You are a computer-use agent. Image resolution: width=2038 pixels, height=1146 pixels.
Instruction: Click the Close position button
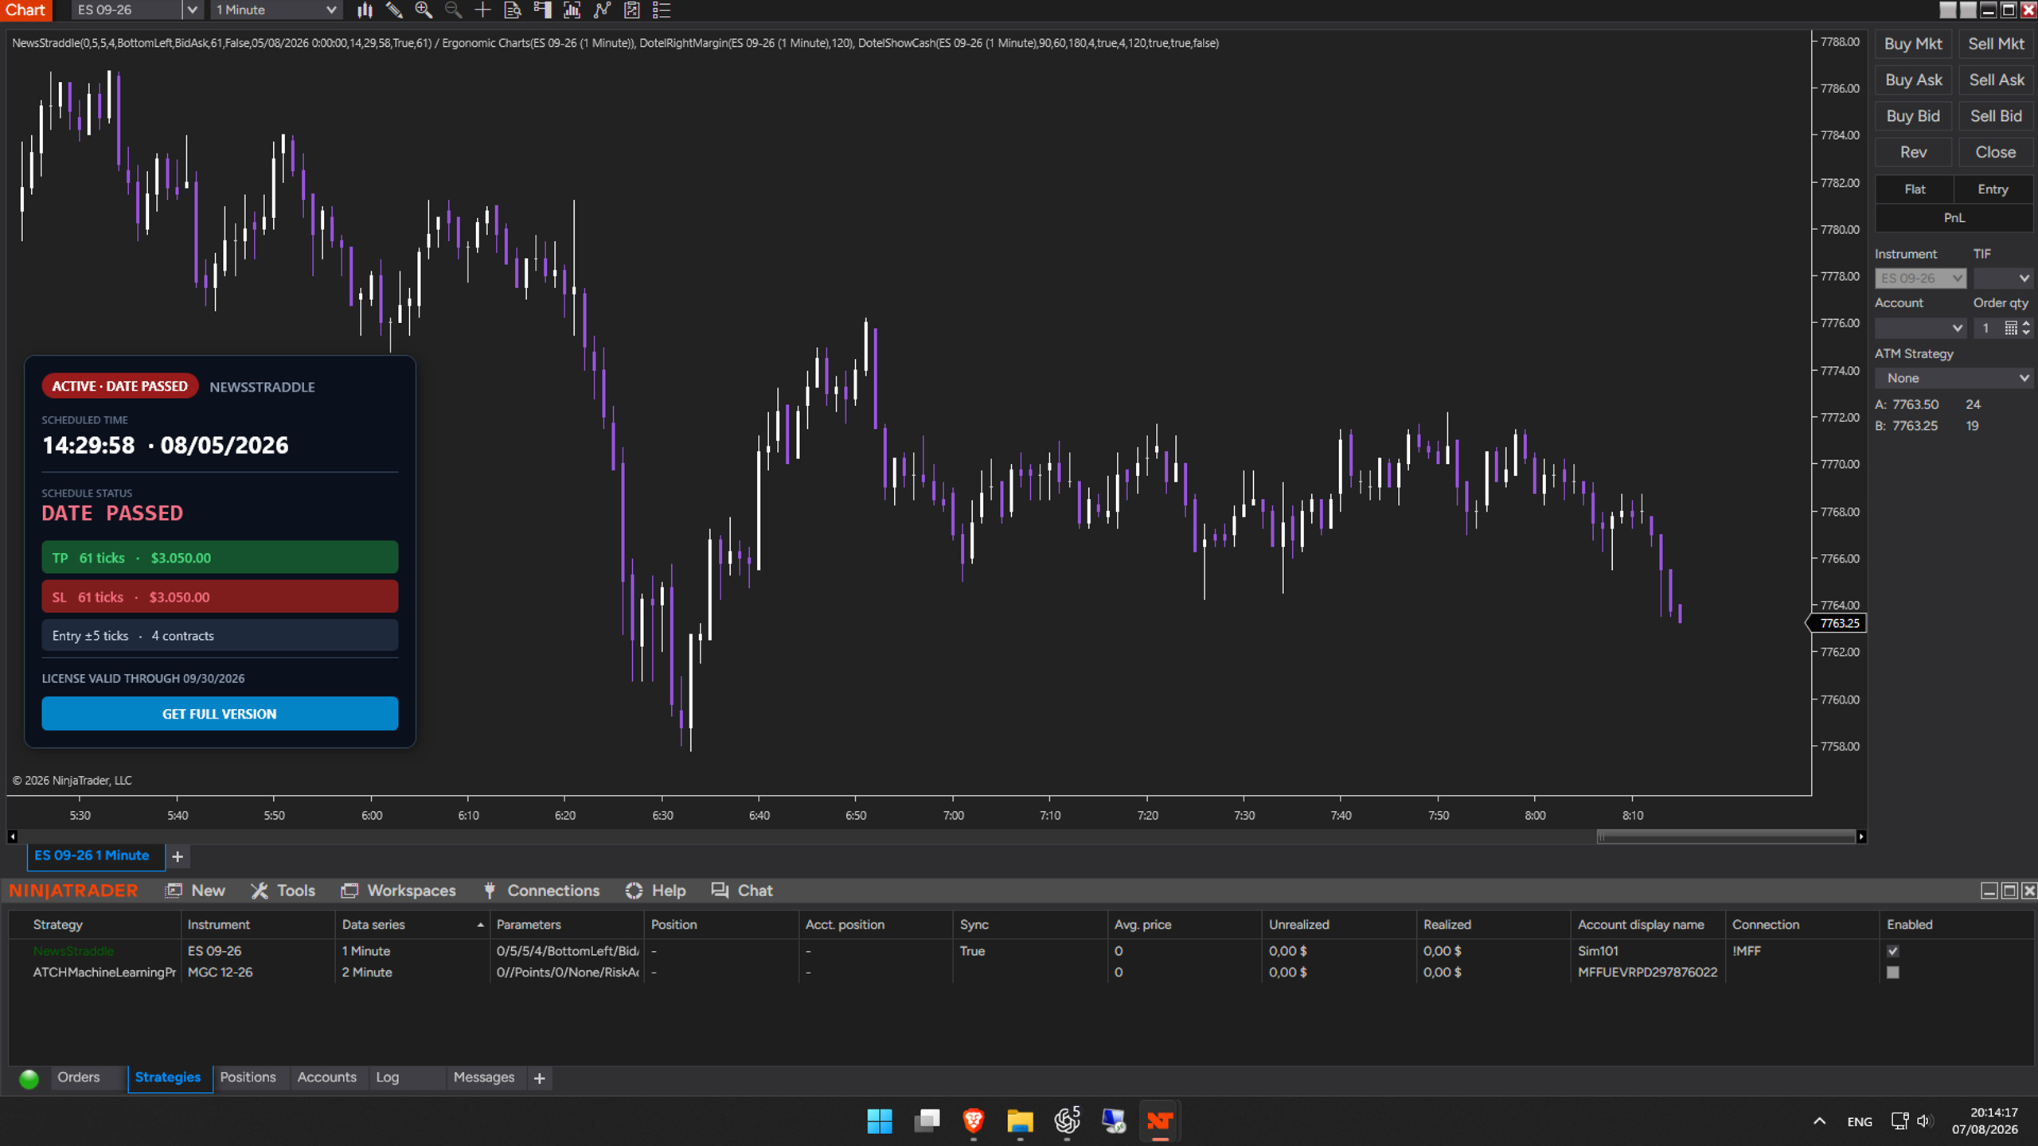click(x=1996, y=152)
